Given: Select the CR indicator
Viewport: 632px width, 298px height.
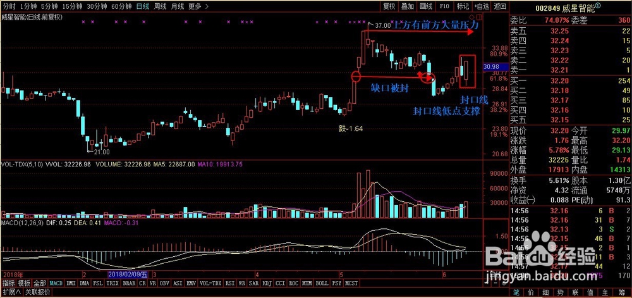Looking at the screenshot, I should (143, 283).
